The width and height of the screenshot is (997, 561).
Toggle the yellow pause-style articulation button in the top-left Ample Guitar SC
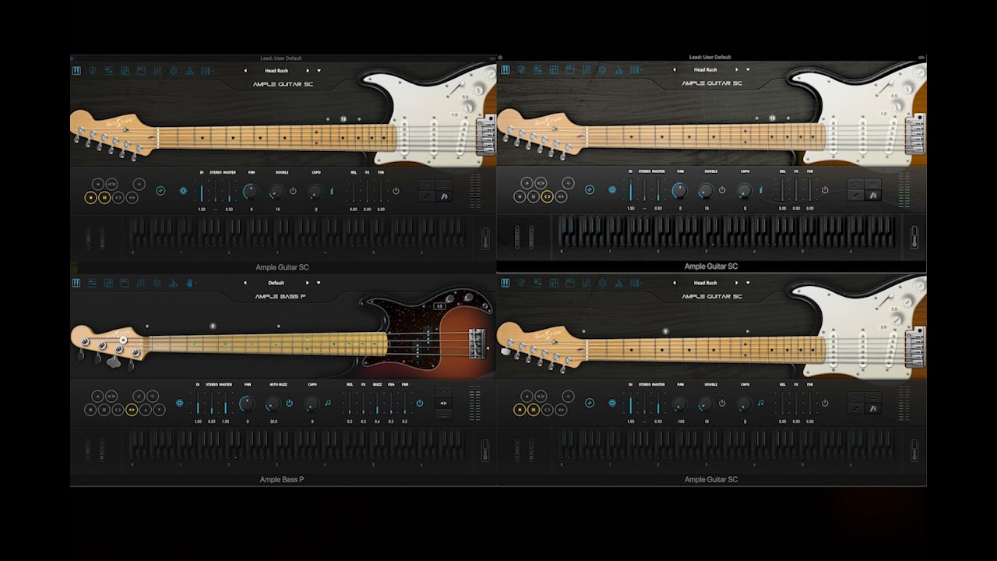(104, 197)
